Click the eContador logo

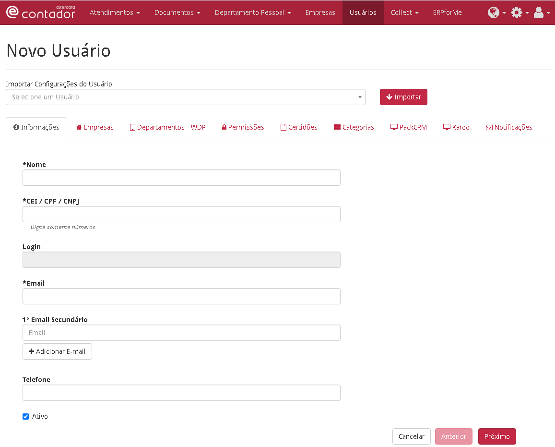41,12
